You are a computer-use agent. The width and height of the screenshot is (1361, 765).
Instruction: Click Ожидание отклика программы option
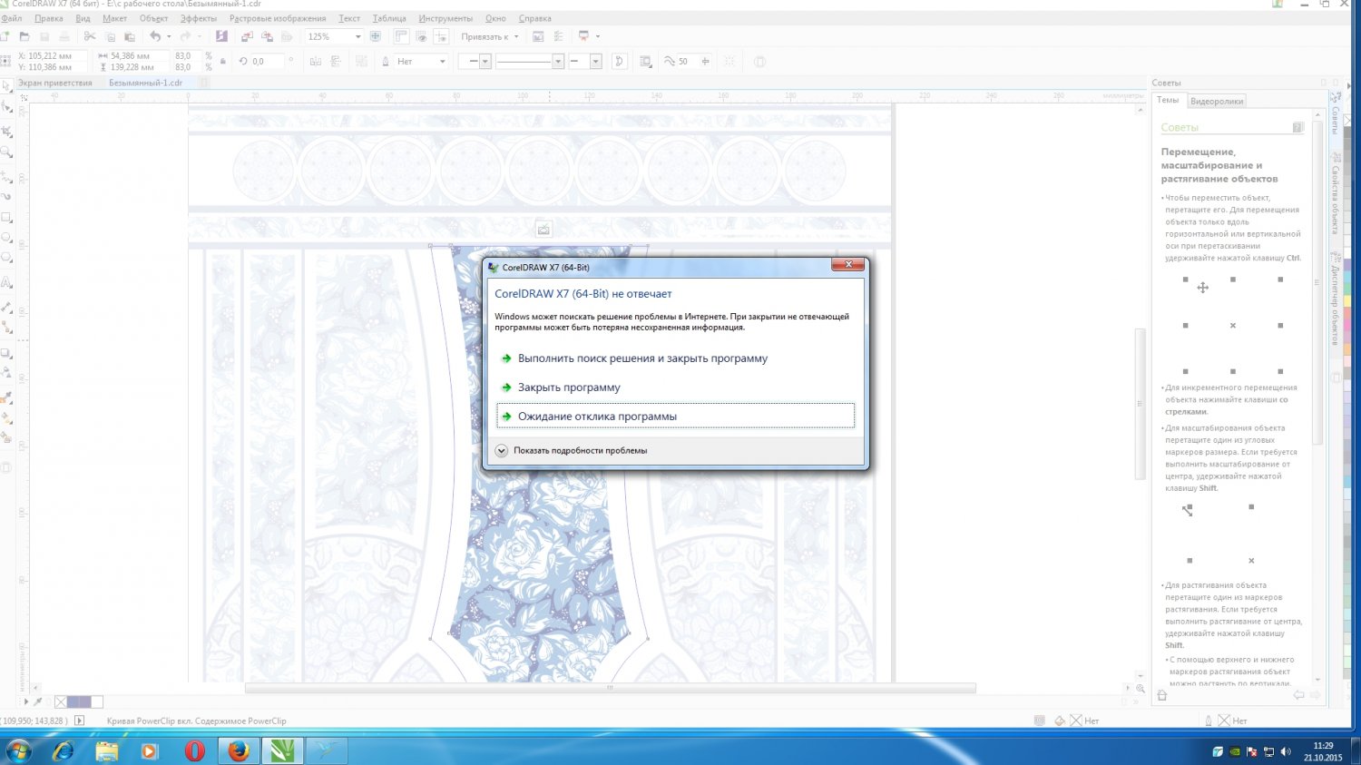pos(675,416)
